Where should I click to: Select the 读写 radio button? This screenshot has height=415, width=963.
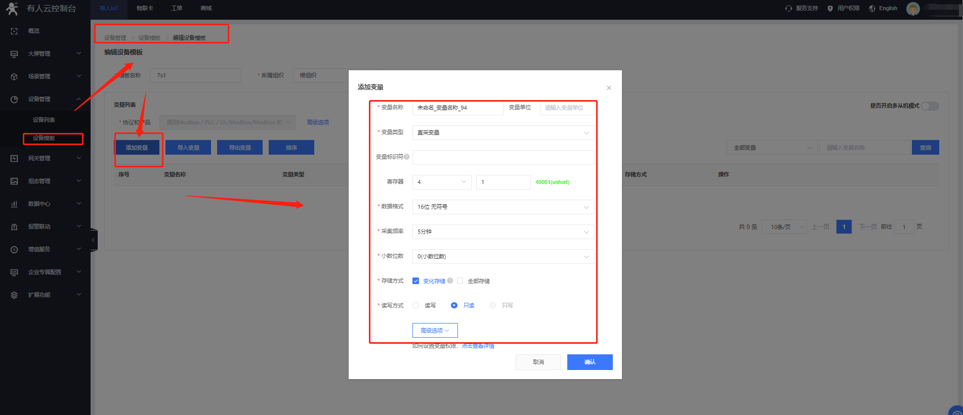coord(416,305)
